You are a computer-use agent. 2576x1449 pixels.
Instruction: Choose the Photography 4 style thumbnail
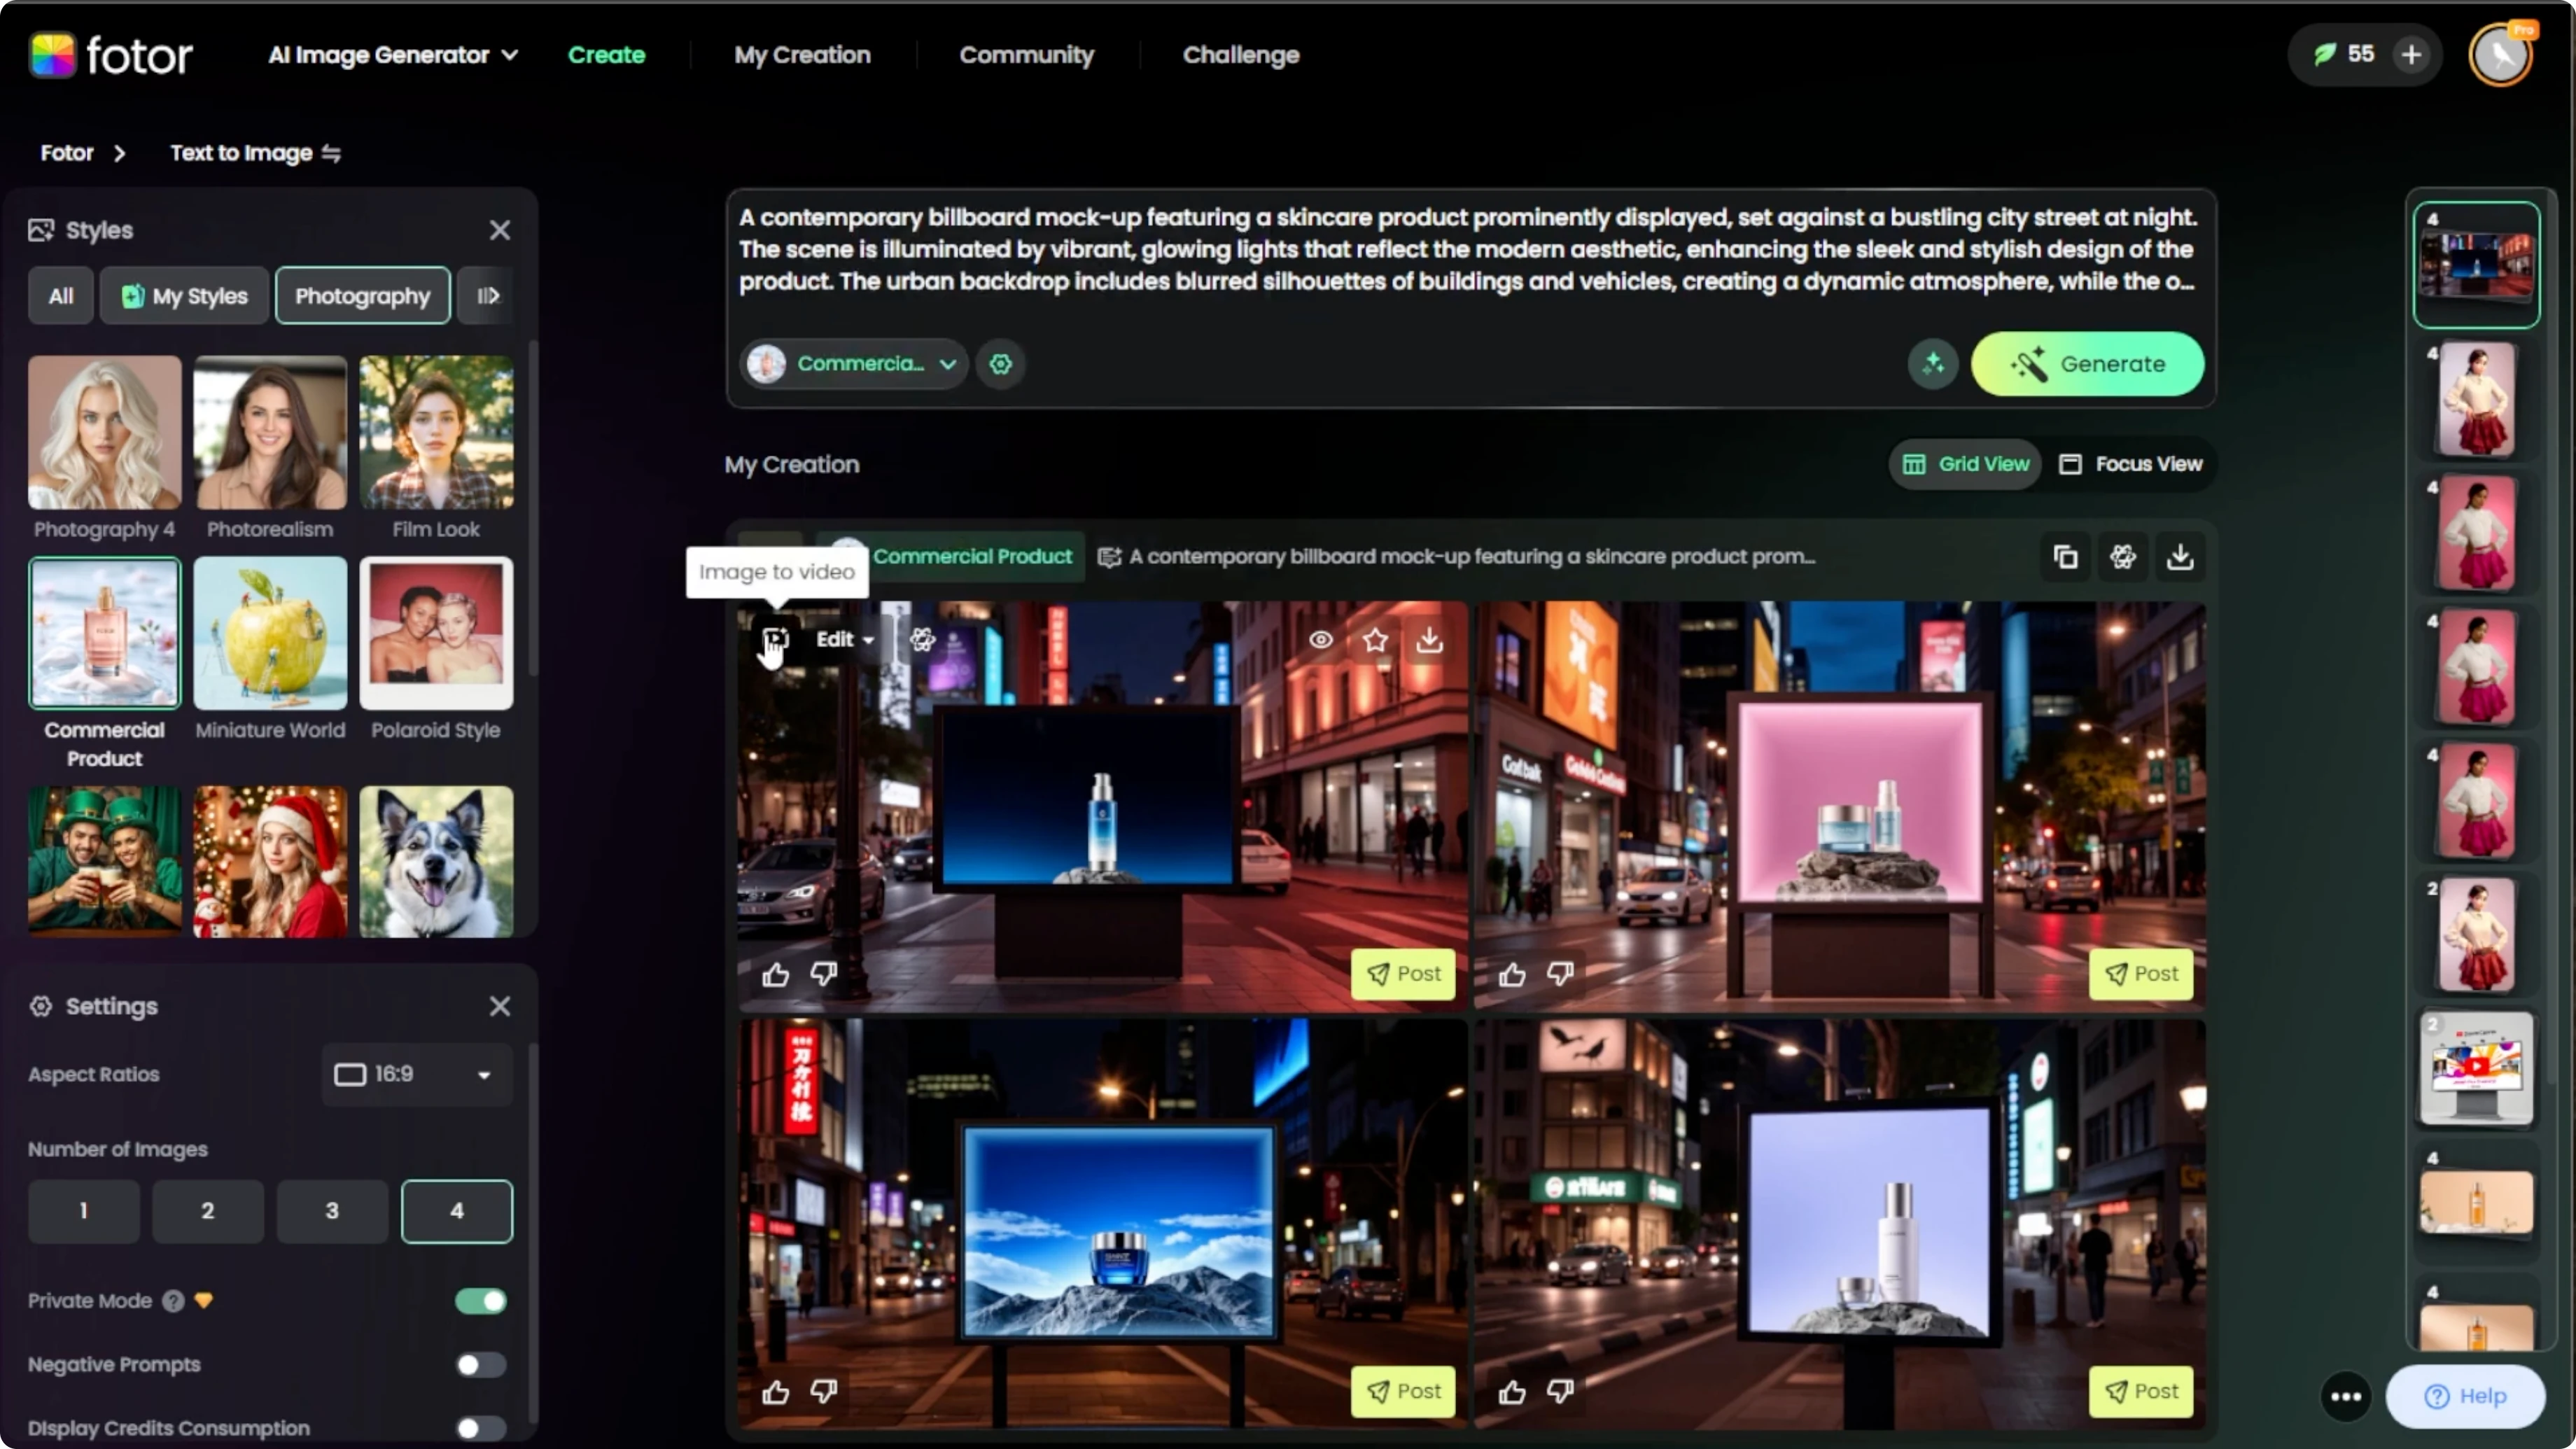click(x=104, y=433)
